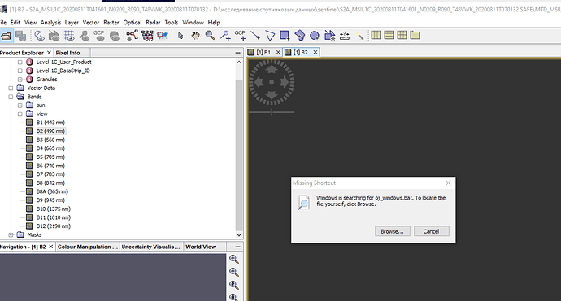Viewport: 561px width, 301px height.
Task: Open the Analysis menu
Action: 50,23
